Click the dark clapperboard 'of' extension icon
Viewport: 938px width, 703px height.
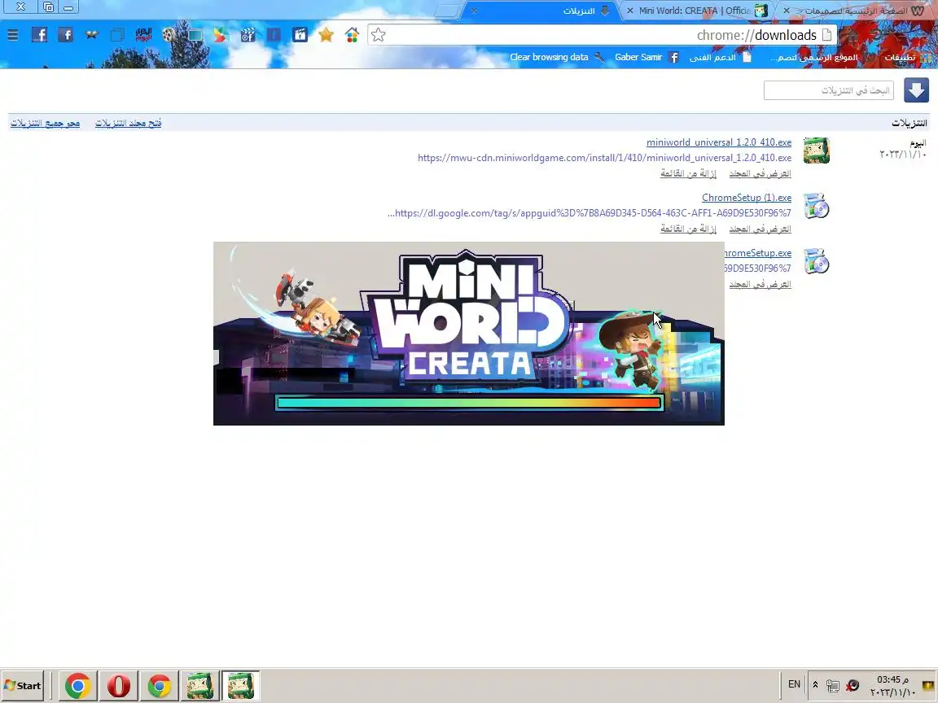(x=248, y=35)
